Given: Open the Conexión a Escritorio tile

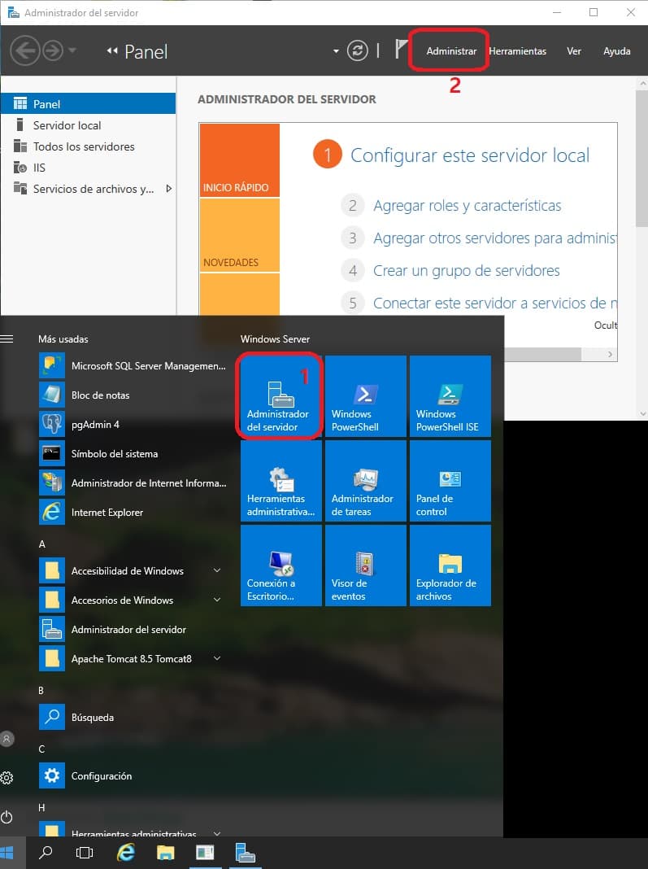Looking at the screenshot, I should click(x=281, y=566).
